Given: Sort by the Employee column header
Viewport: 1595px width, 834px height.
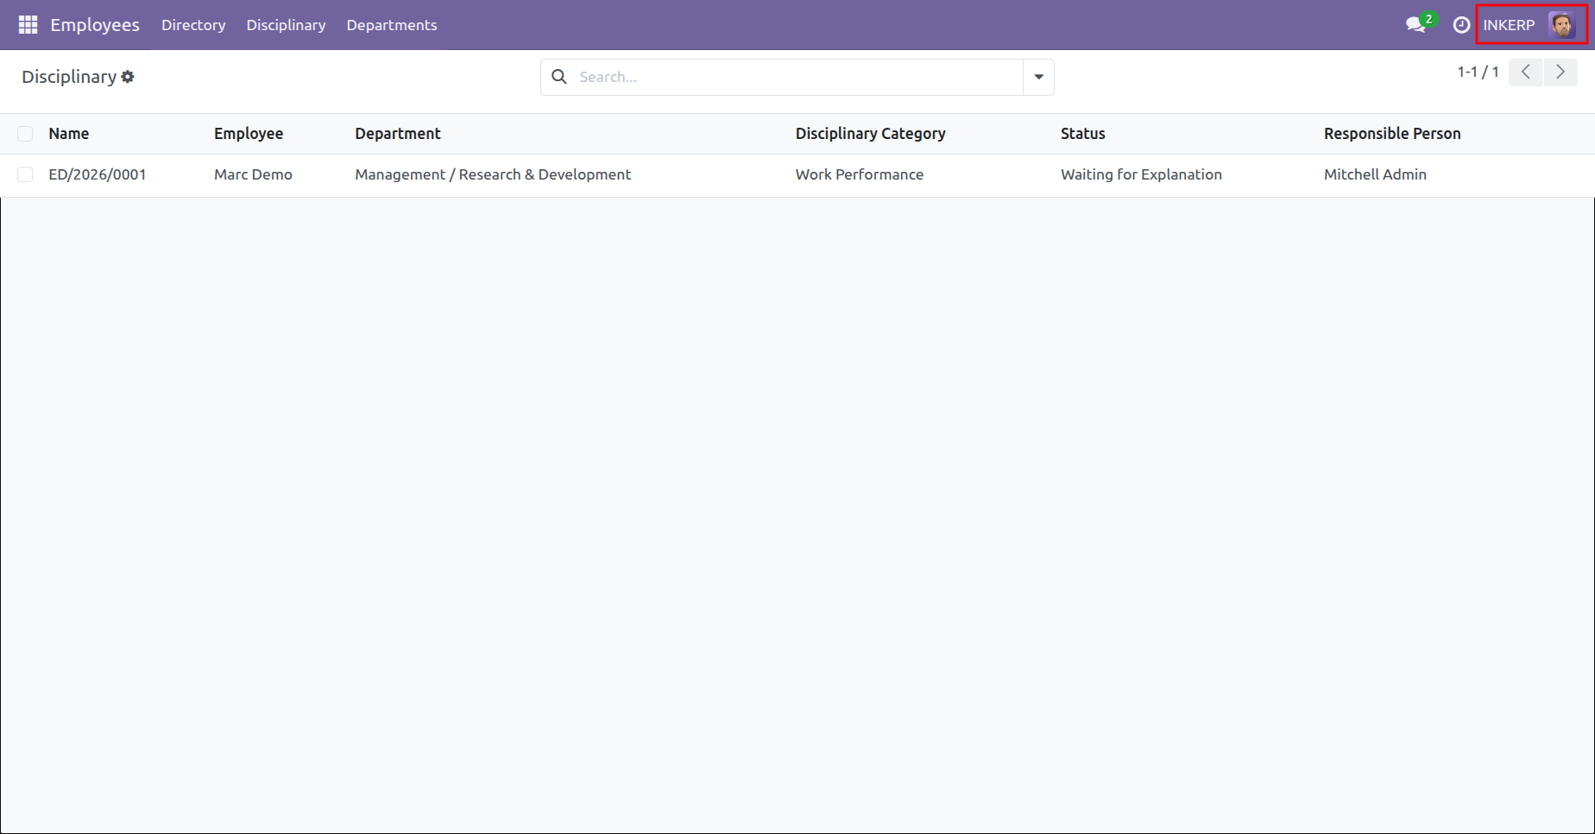Looking at the screenshot, I should (x=249, y=134).
